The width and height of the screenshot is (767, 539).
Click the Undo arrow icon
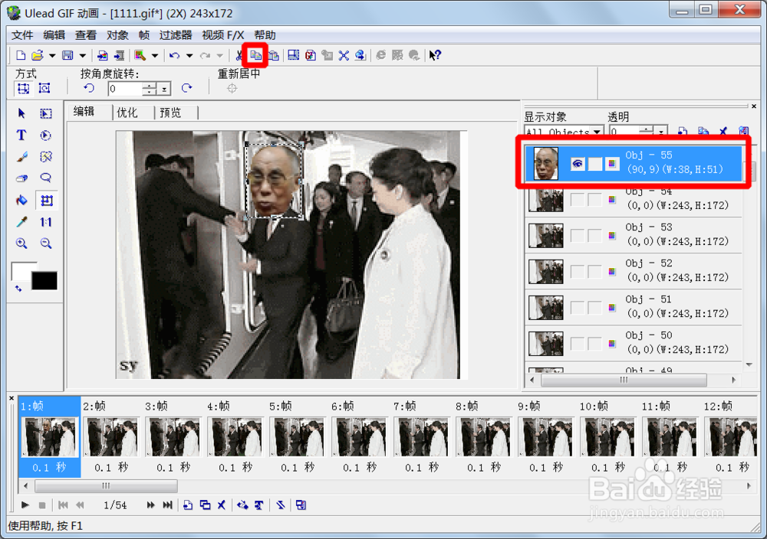174,55
